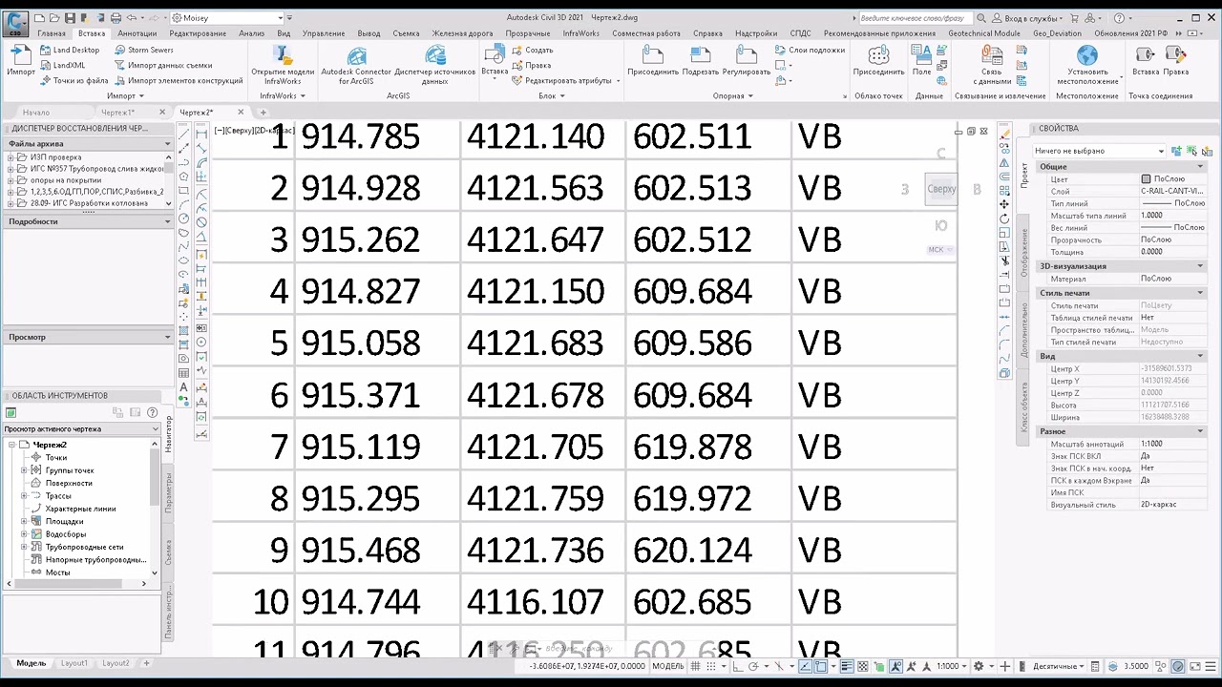Open Связь с данными tool
Viewport: 1222px width, 687px height.
pos(992,64)
